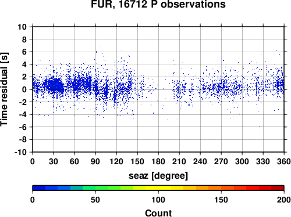Click the 360 tick label on x-axis
The image size is (291, 217).
click(284, 161)
